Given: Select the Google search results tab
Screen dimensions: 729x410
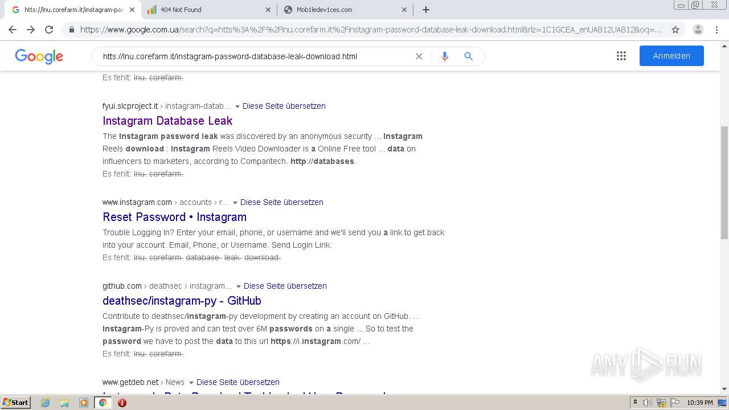Looking at the screenshot, I should coord(73,10).
